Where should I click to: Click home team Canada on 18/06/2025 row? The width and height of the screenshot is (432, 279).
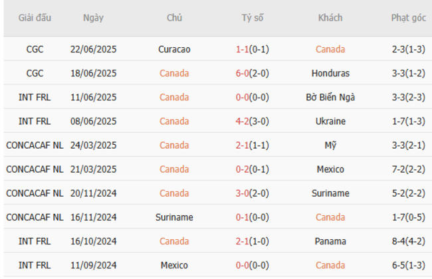coord(174,73)
